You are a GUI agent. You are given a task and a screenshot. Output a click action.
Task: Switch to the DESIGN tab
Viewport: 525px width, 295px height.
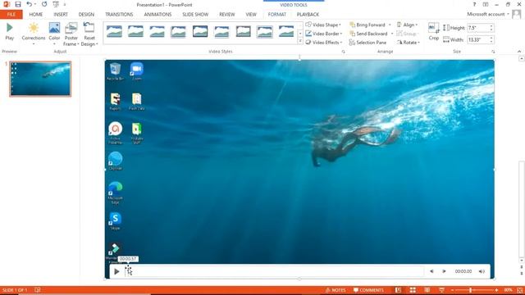click(86, 15)
